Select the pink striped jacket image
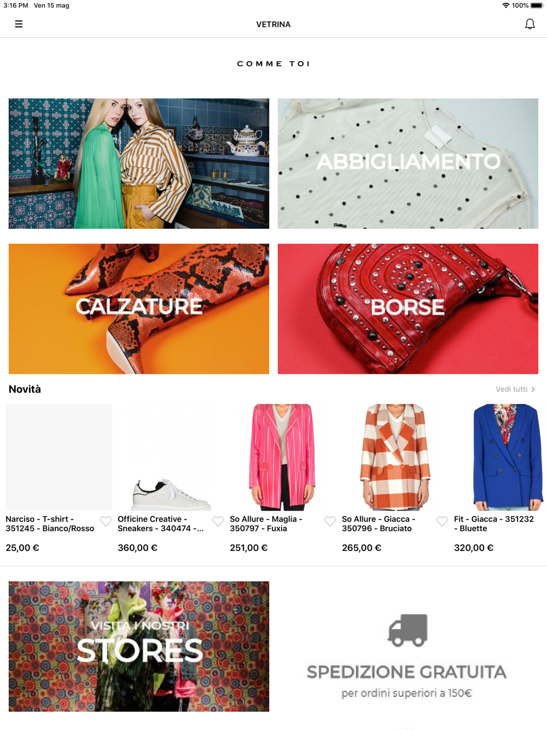The image size is (547, 730). click(283, 457)
